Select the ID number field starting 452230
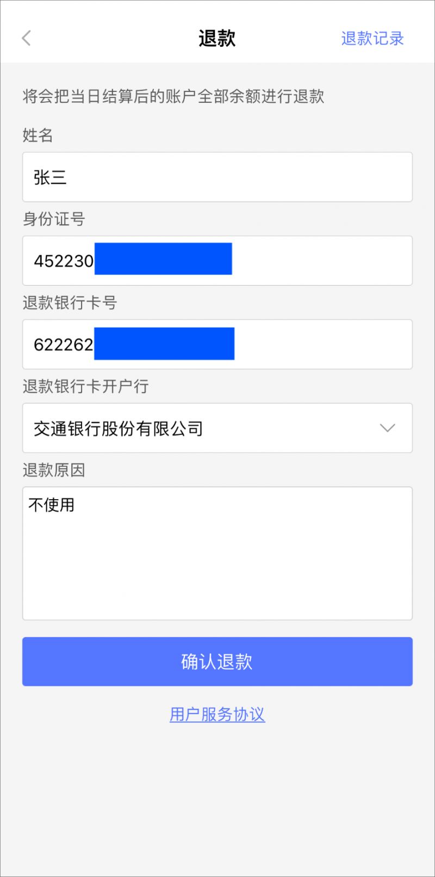Screen dimensions: 435x877 click(217, 261)
